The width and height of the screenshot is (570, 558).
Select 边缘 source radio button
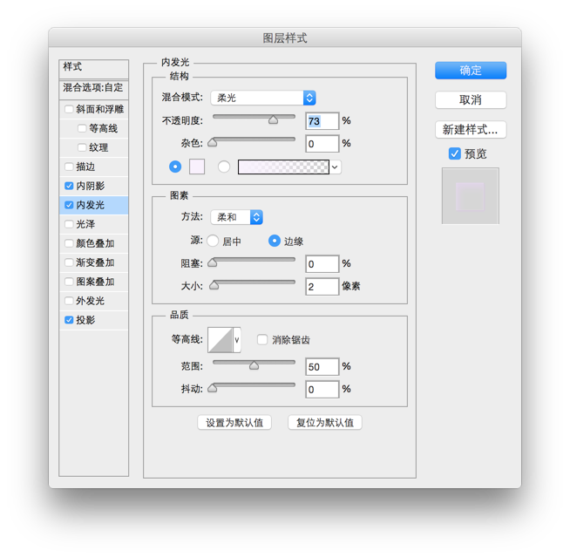point(275,241)
